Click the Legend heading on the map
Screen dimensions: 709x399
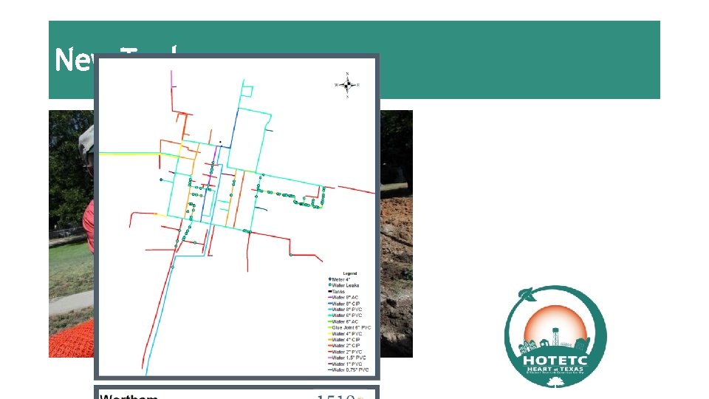coord(350,273)
